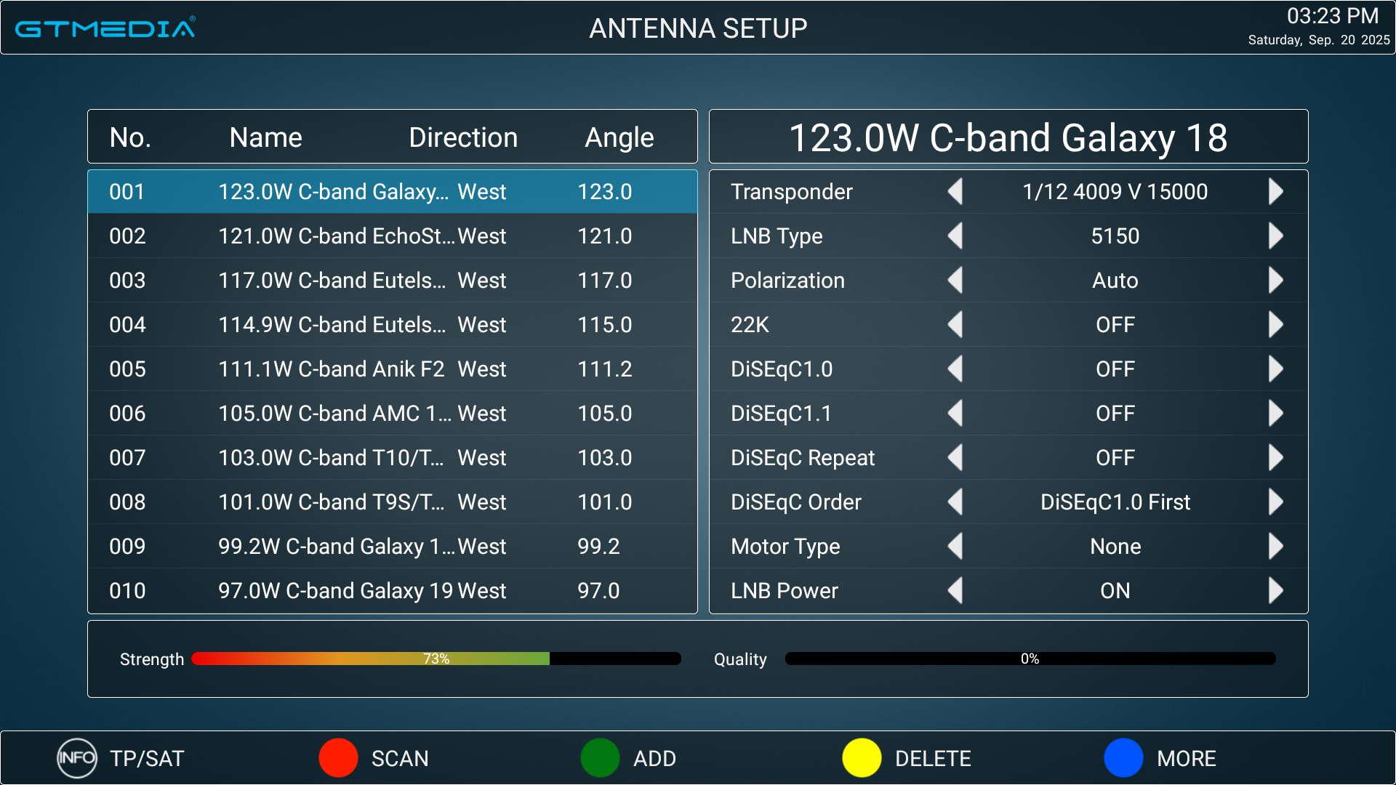Click the TP/SAT label
1396x785 pixels.
point(147,759)
